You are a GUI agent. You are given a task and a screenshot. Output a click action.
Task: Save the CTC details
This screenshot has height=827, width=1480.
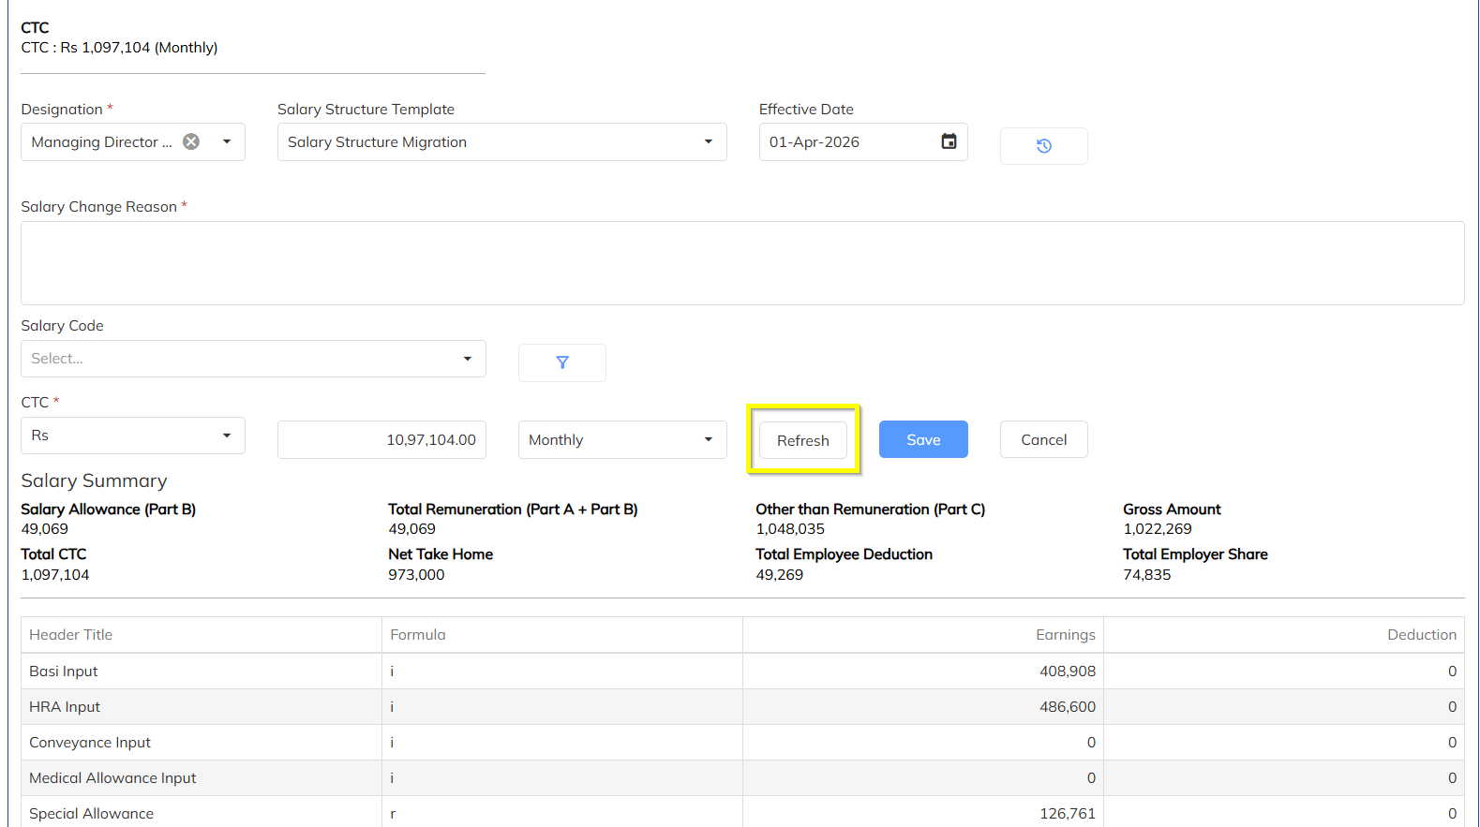click(x=923, y=439)
